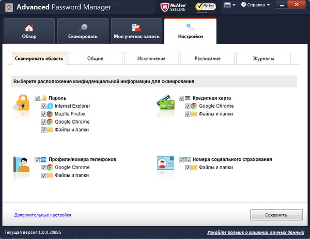310x239 pixels.
Task: Toggle the Mozilla Firefox checkbox
Action: [x=43, y=114]
